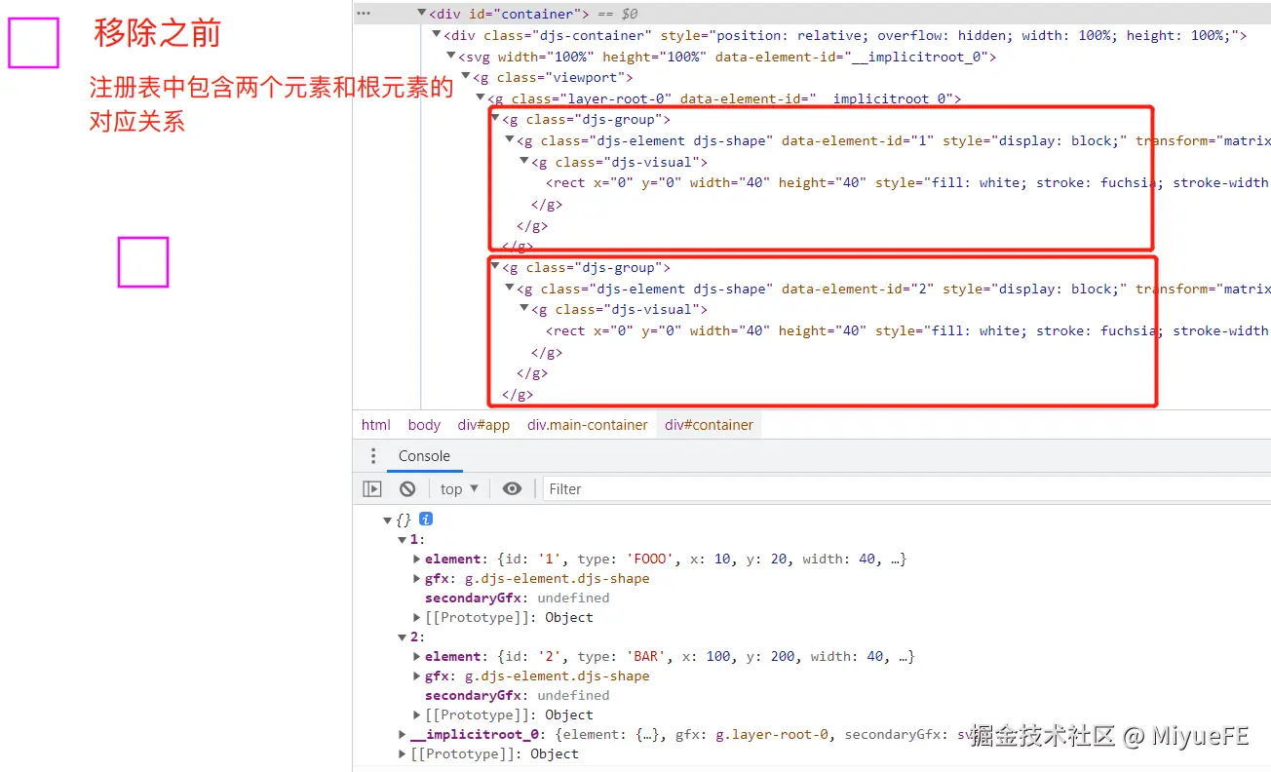Collapse the djs-group above data-element-id="1"
Viewport: 1271px width, 772px height.
click(495, 119)
